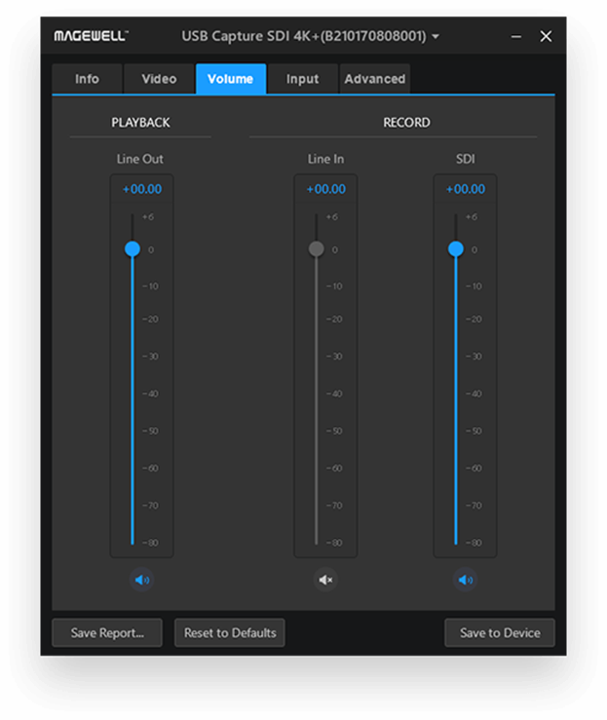Click the SDI channel label
Screen dimensions: 607x720
coord(465,159)
